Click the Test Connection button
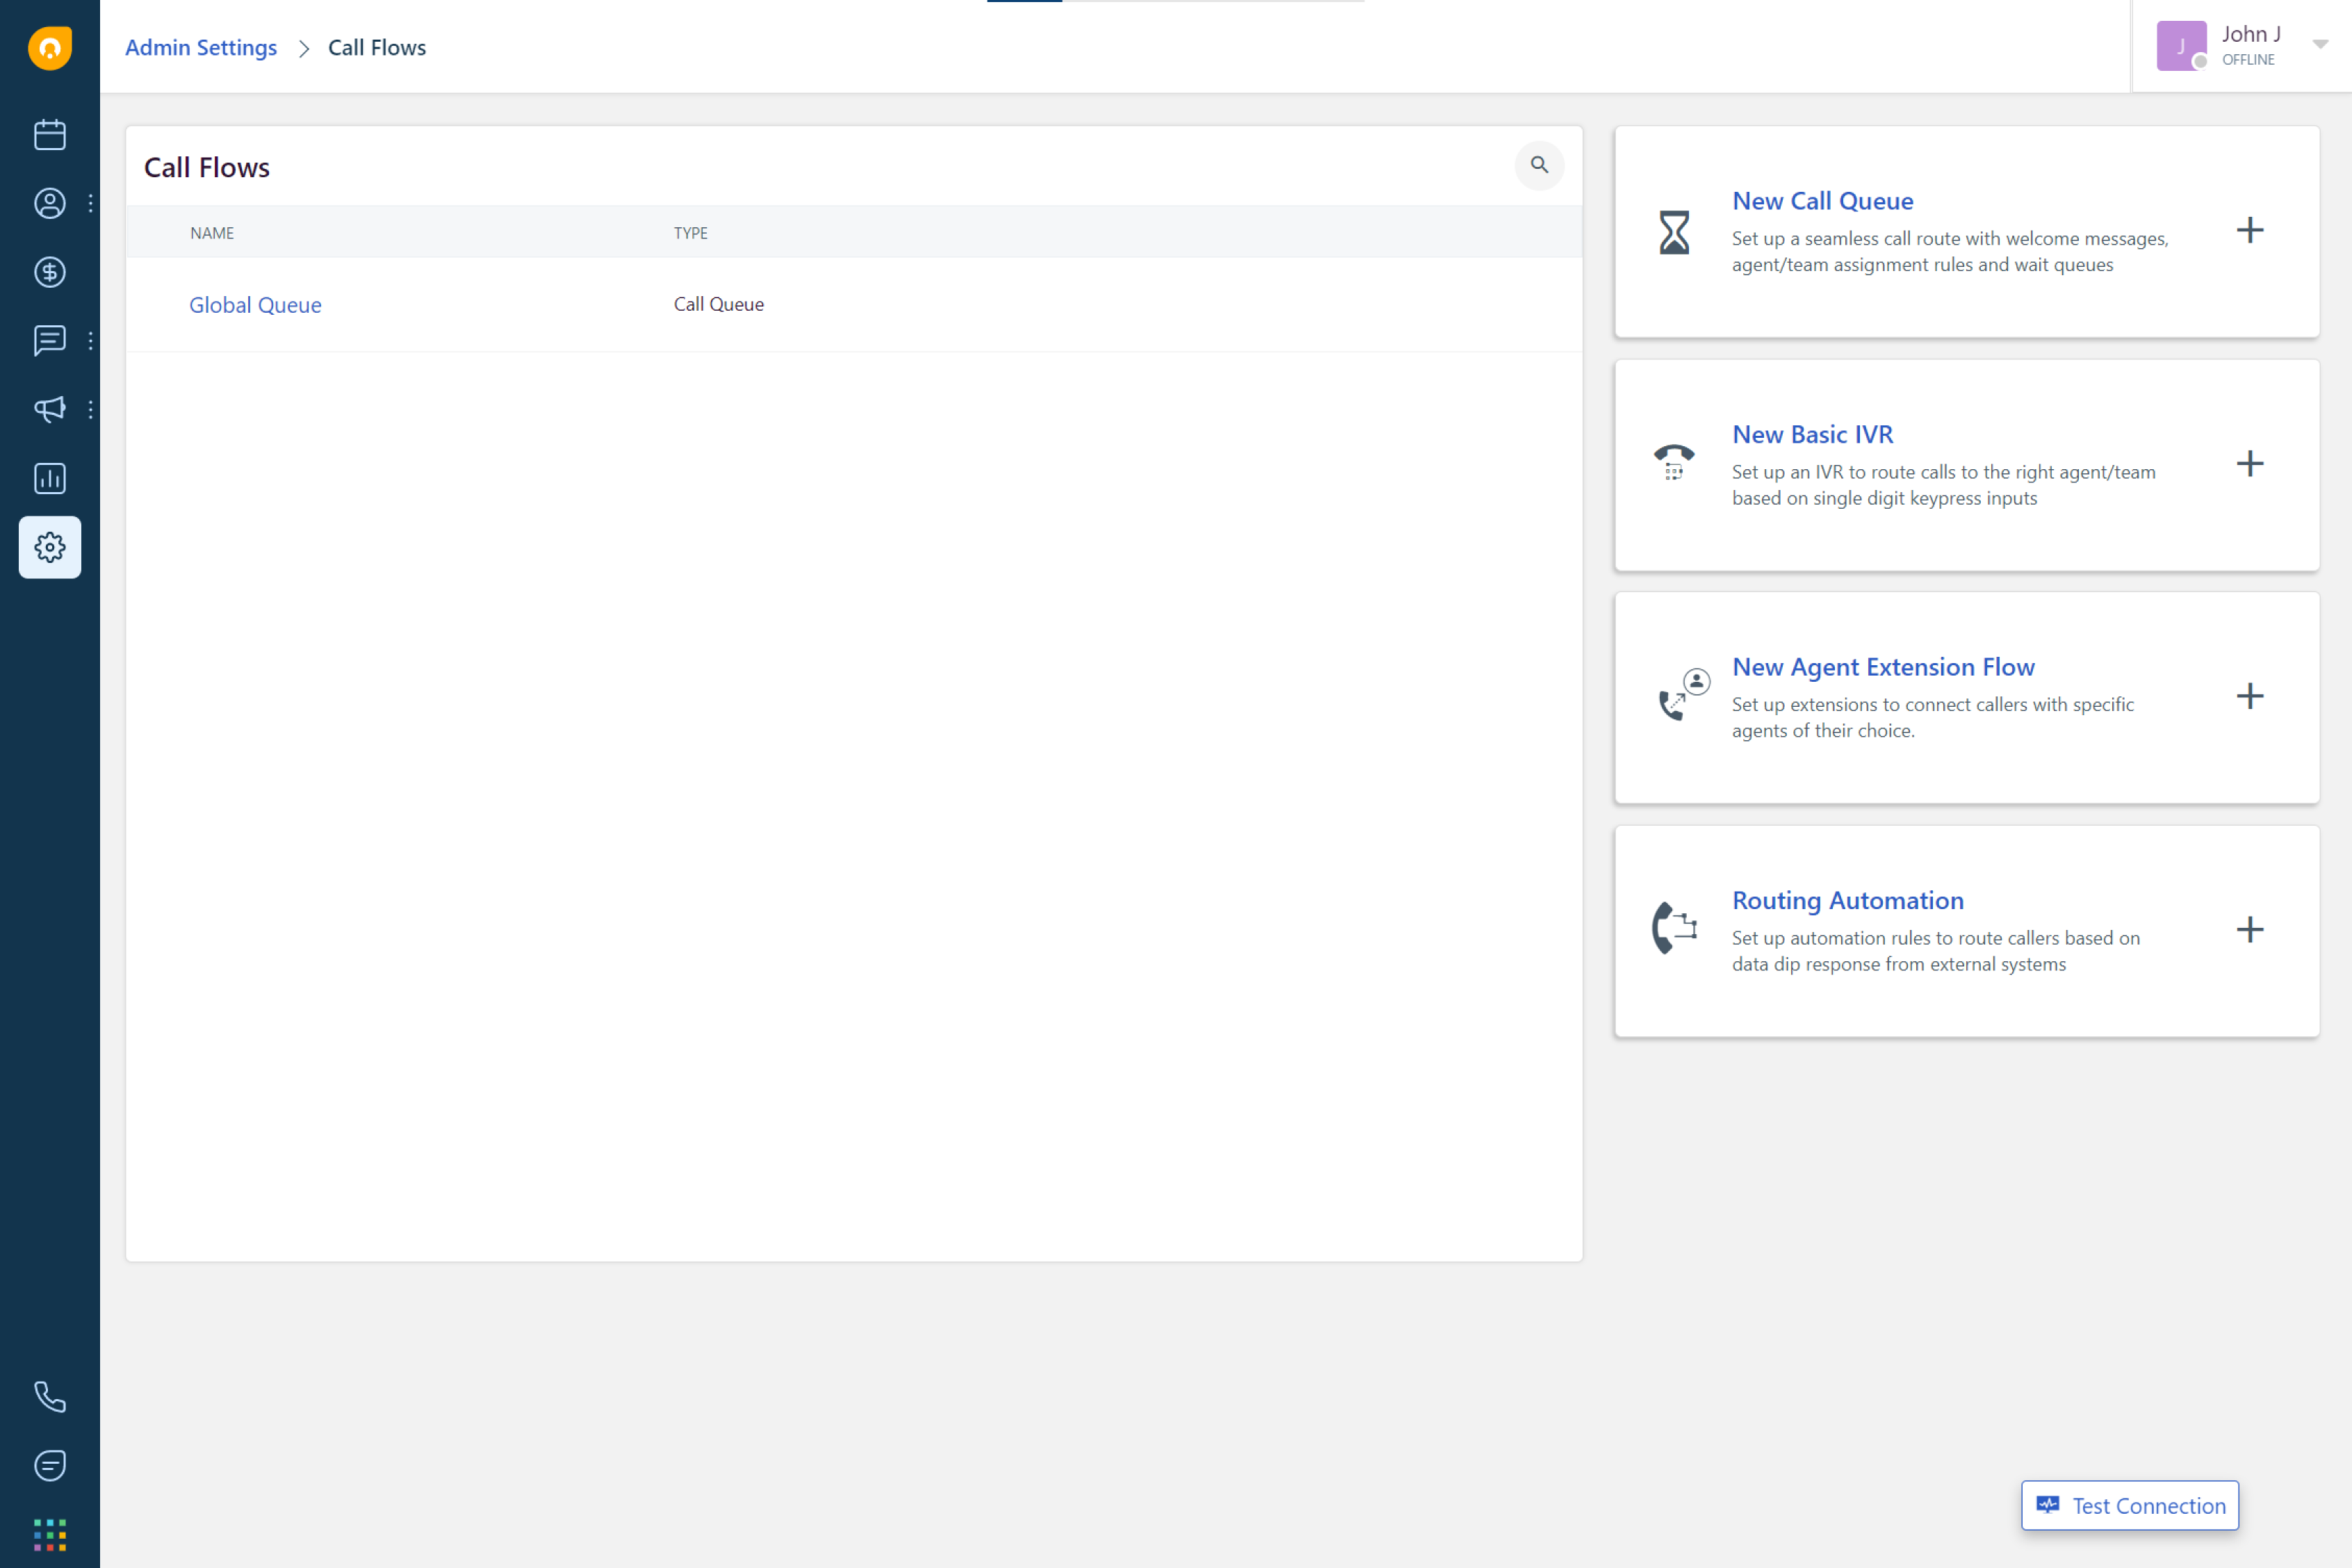 click(x=2129, y=1505)
